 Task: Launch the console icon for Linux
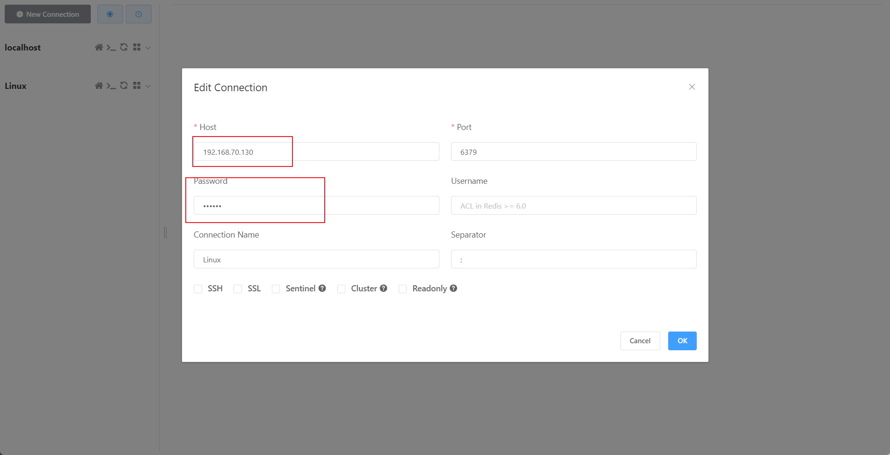pyautogui.click(x=111, y=86)
